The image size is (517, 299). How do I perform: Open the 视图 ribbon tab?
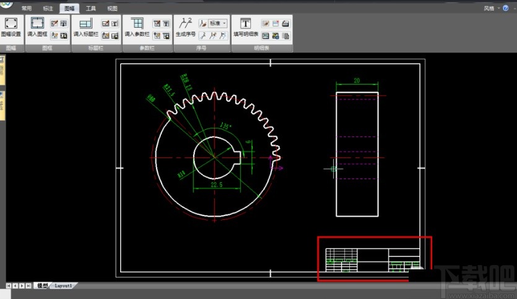click(x=112, y=9)
